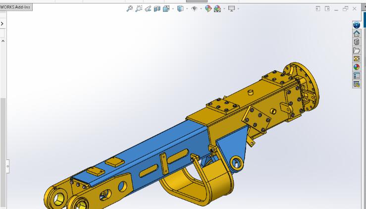
Task: Restore down the document window
Action: click(x=345, y=9)
